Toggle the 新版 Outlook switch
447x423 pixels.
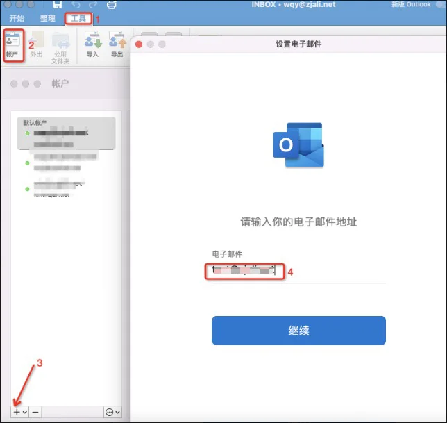441,5
